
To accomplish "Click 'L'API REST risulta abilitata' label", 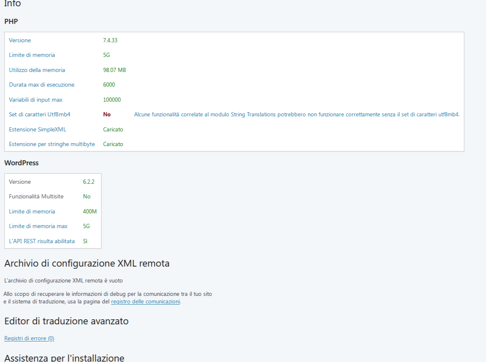I will [42, 241].
